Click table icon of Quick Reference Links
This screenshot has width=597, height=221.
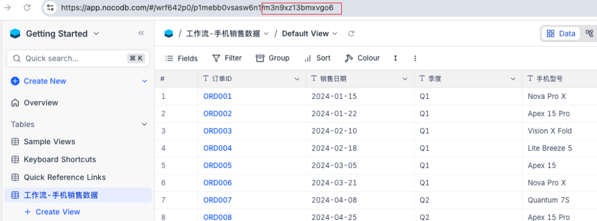click(15, 177)
